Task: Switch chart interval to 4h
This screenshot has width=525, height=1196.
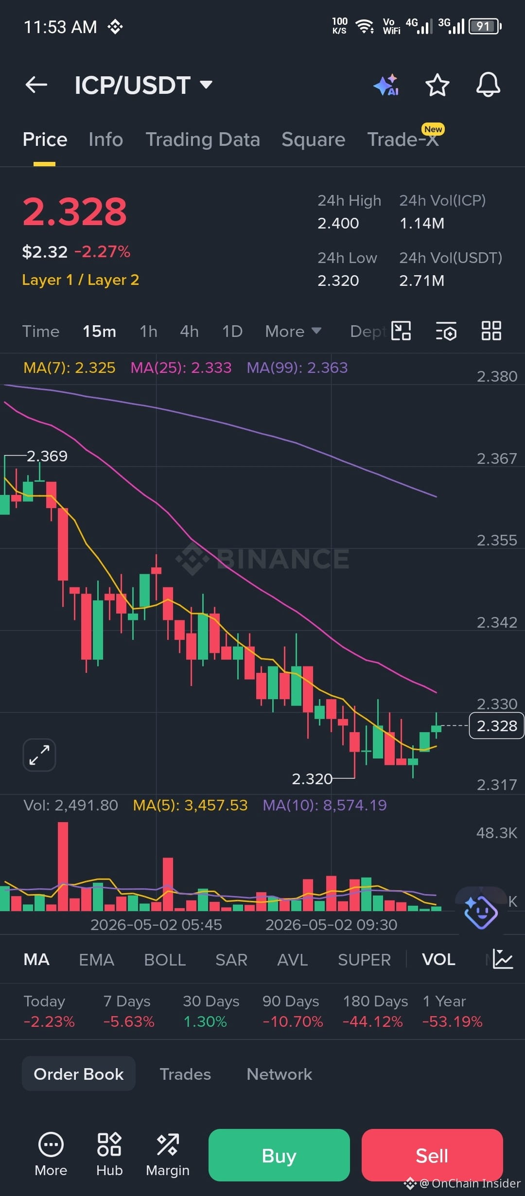Action: (189, 332)
